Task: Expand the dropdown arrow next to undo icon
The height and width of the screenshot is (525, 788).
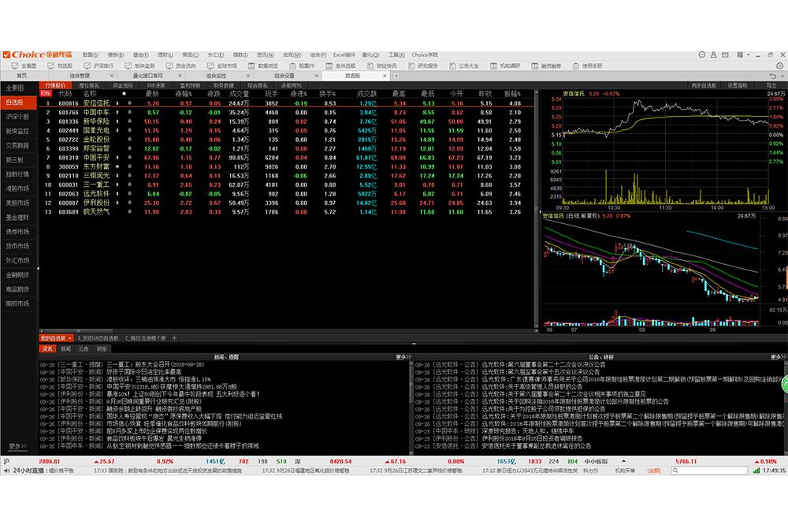Action: point(782,76)
